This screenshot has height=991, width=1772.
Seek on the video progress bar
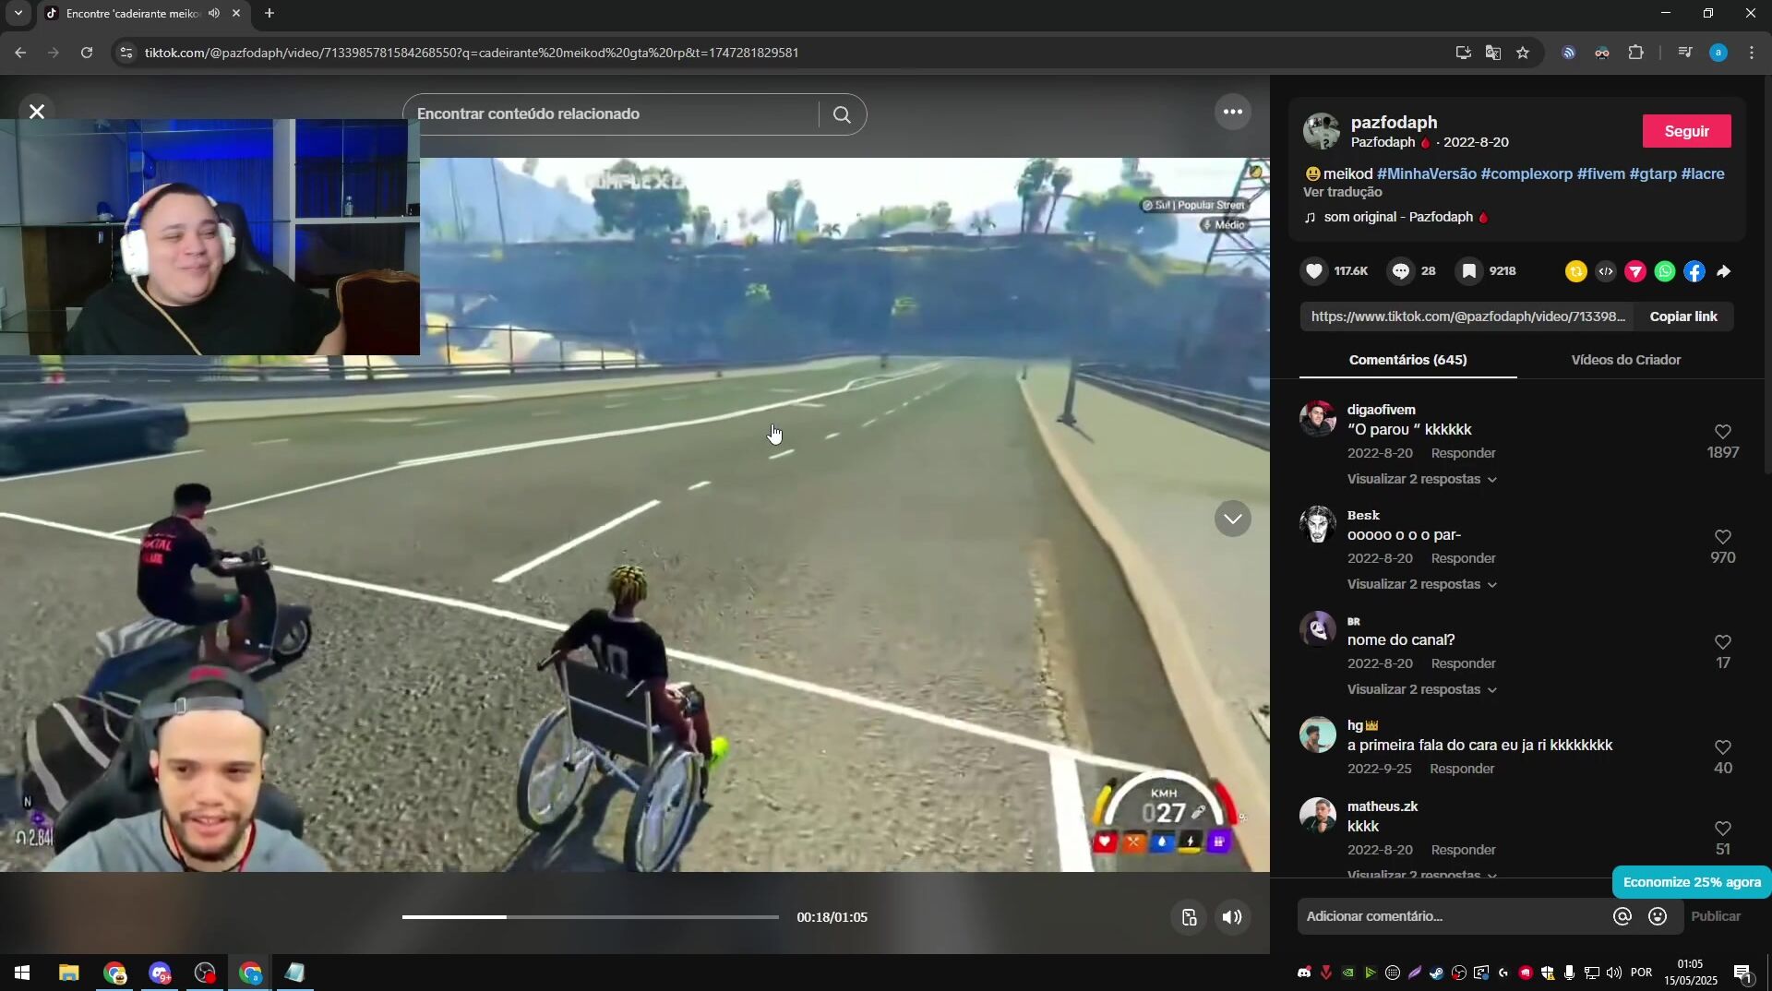591,917
